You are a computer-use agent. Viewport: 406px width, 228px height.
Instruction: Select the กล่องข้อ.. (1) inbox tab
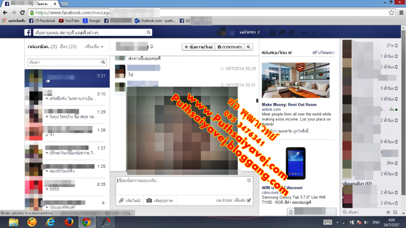(42, 47)
